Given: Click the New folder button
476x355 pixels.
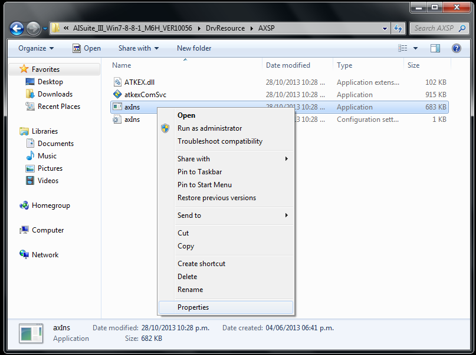Looking at the screenshot, I should tap(194, 48).
